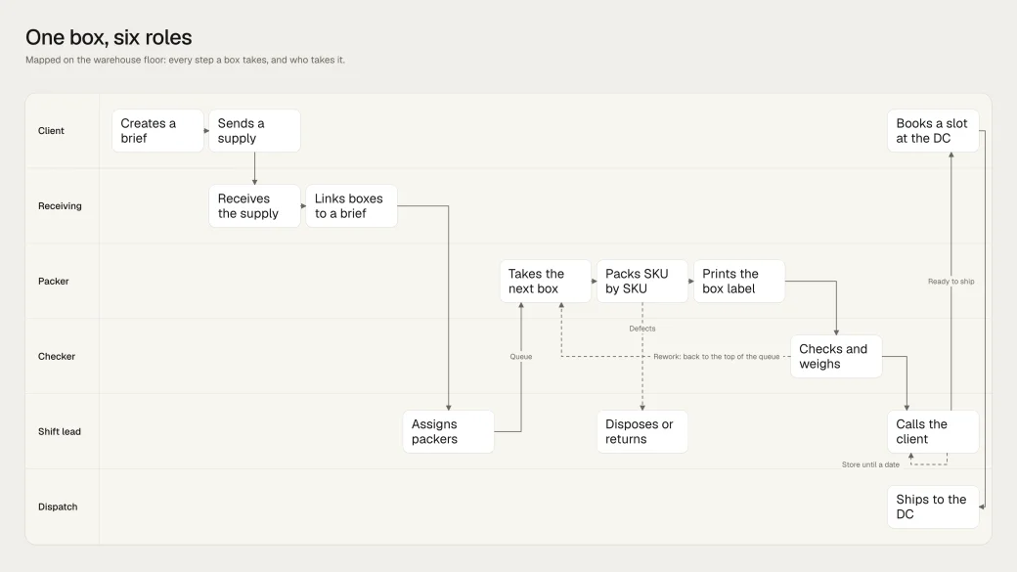Screen dimensions: 1017x572
Task: Click the 'Checker' lane label
Action: click(x=57, y=356)
